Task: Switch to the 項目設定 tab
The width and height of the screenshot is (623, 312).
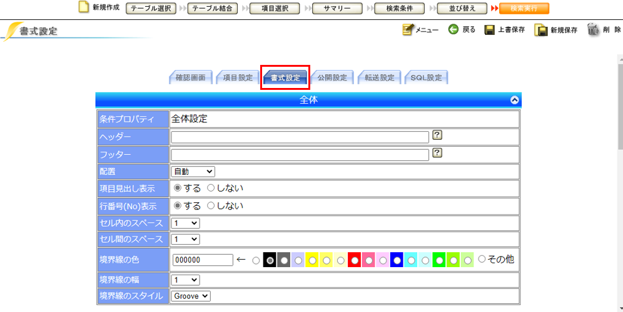Action: tap(238, 78)
